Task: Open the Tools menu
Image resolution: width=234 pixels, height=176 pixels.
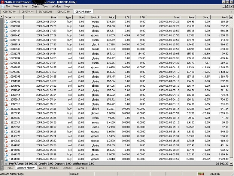Action: [45, 6]
